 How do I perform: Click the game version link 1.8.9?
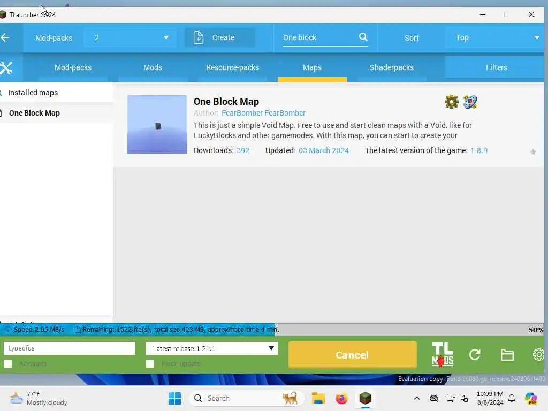[x=479, y=150]
